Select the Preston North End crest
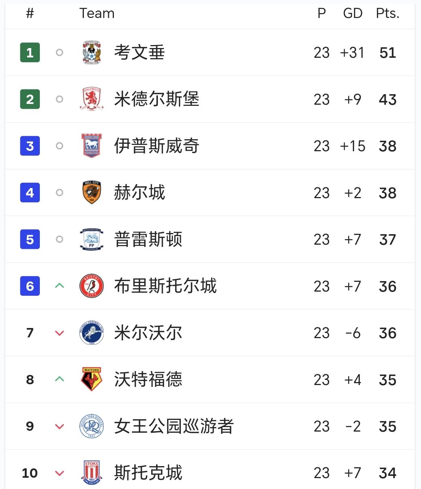 (x=92, y=239)
